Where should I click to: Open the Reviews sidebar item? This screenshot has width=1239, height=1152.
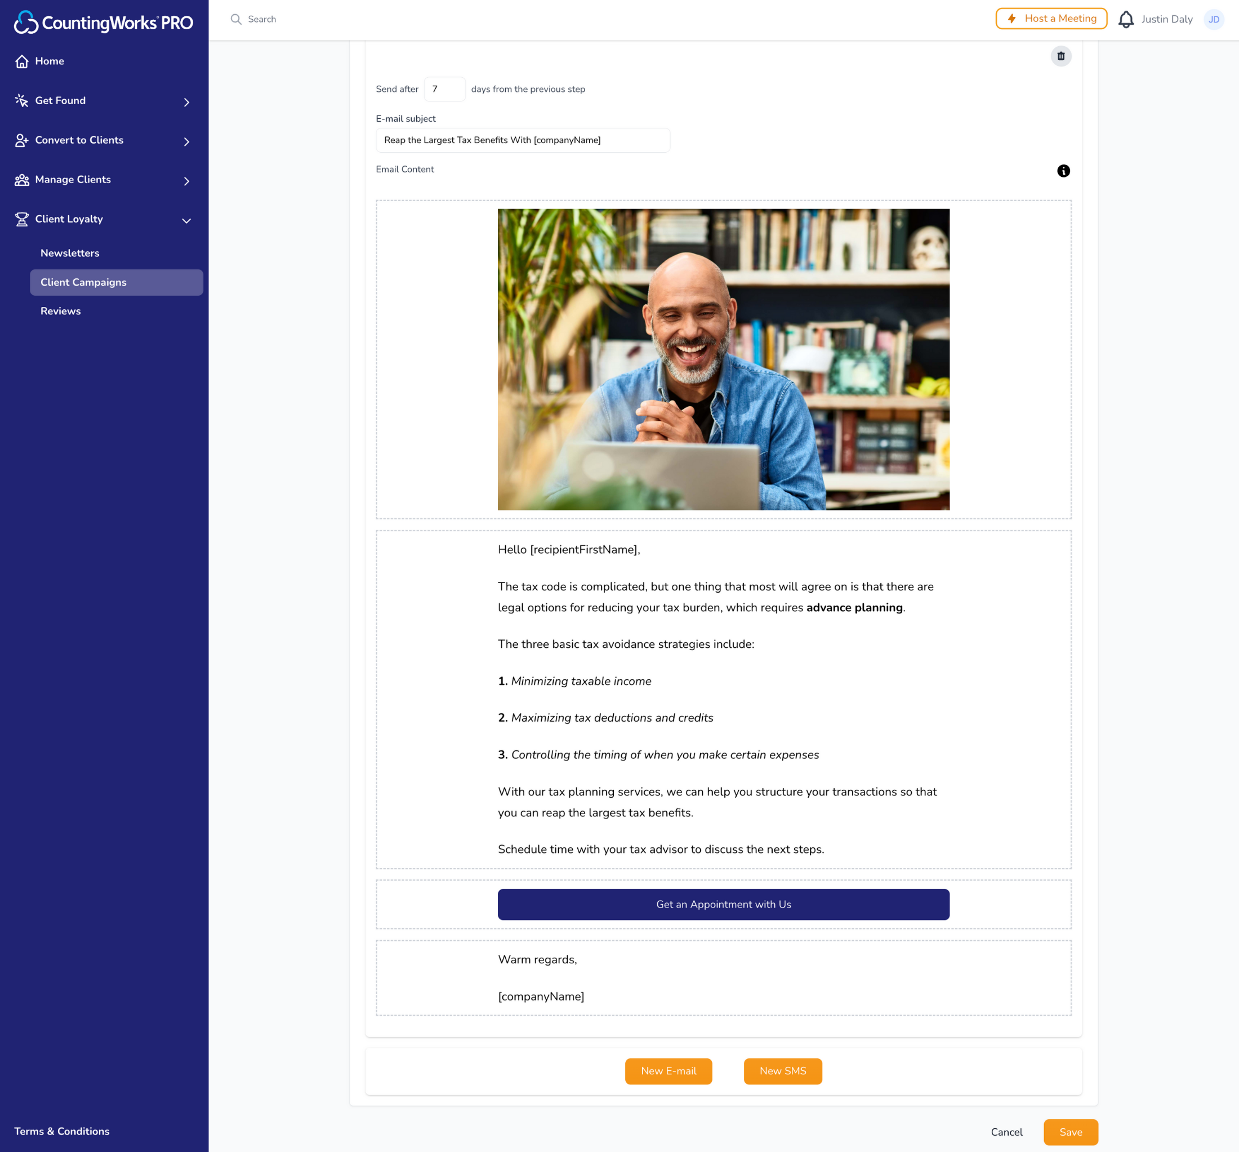60,311
